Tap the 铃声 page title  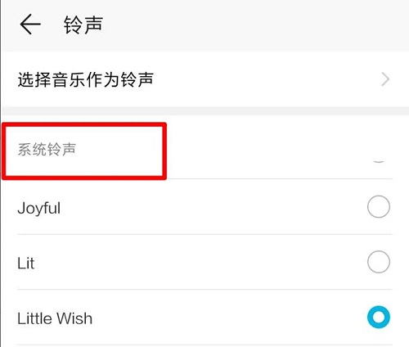point(83,25)
